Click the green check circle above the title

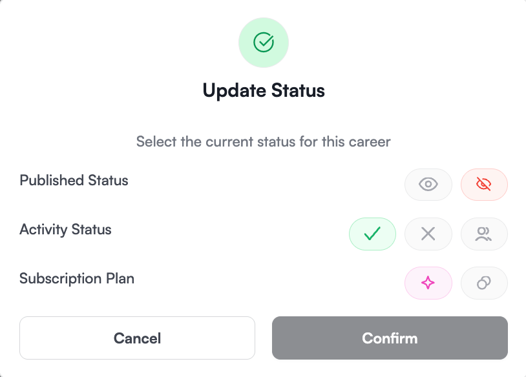pyautogui.click(x=263, y=42)
